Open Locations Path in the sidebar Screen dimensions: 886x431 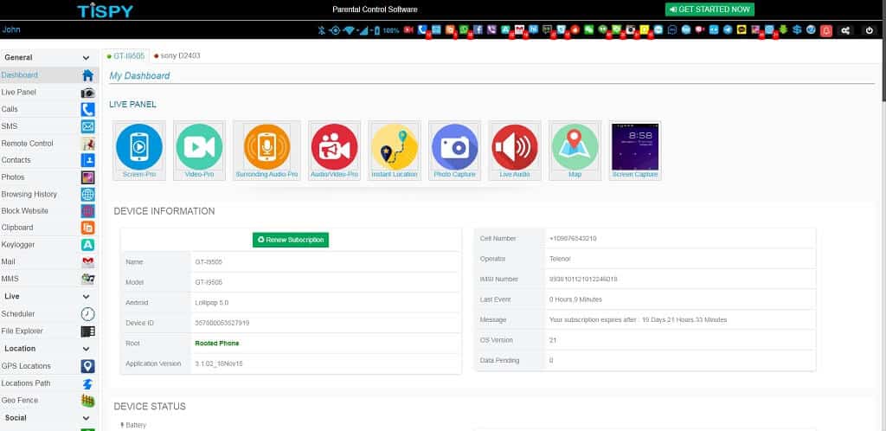[49, 383]
